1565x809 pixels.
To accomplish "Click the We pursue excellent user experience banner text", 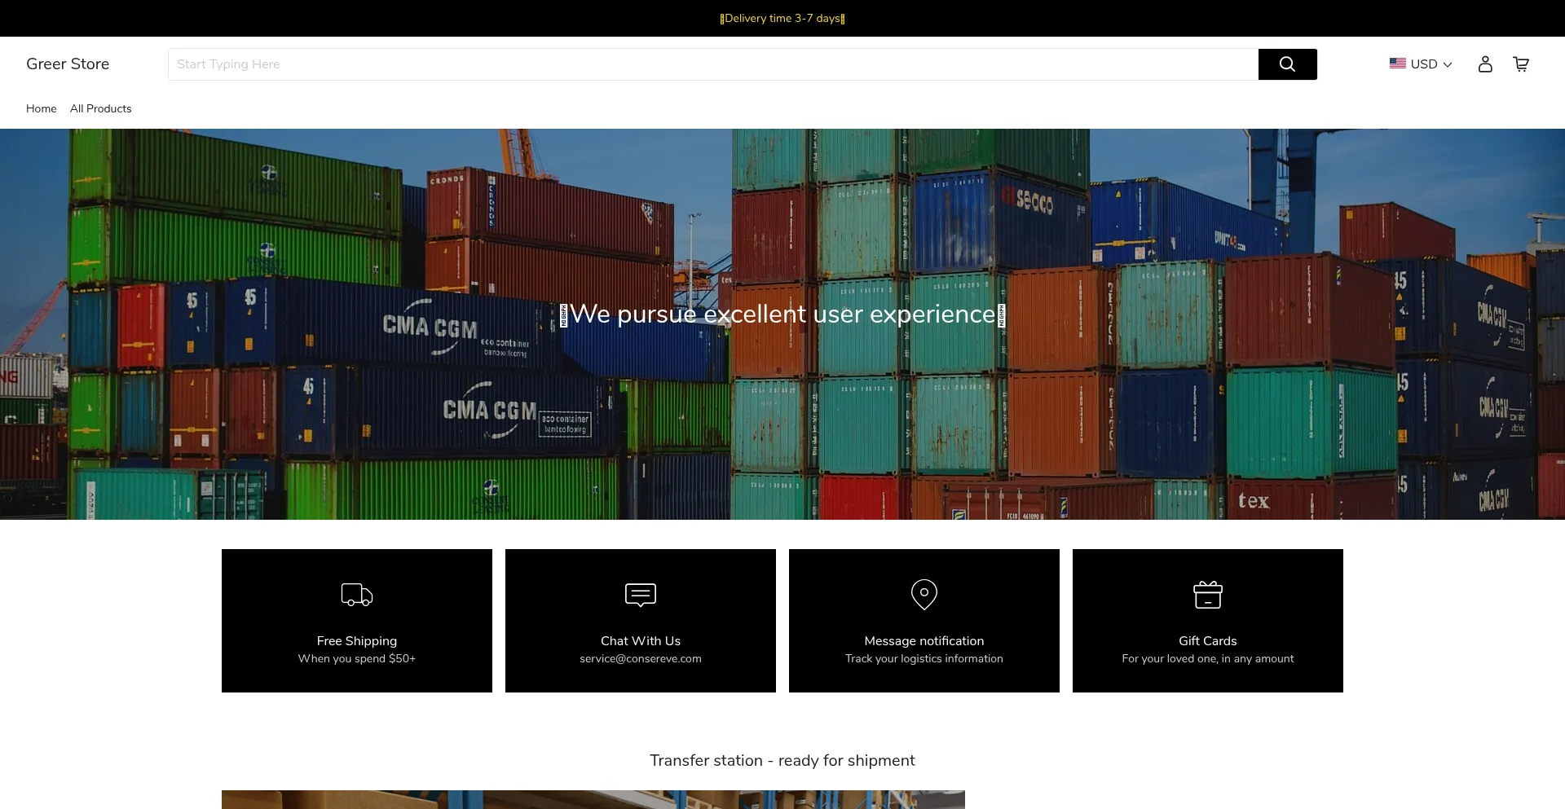I will coord(782,314).
